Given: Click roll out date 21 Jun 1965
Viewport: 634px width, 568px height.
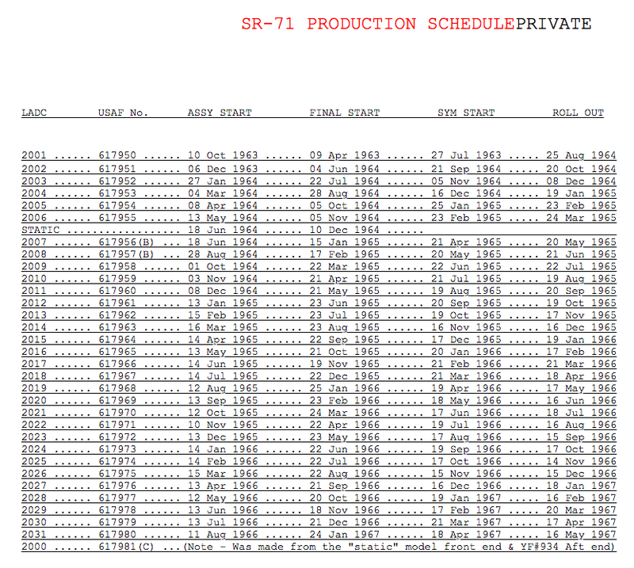Looking at the screenshot, I should [x=581, y=254].
